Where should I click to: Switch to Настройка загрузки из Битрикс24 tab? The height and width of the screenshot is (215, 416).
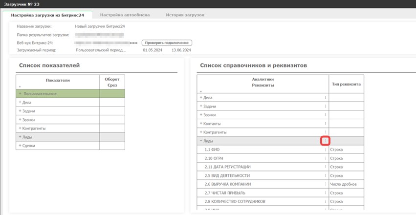(47, 15)
